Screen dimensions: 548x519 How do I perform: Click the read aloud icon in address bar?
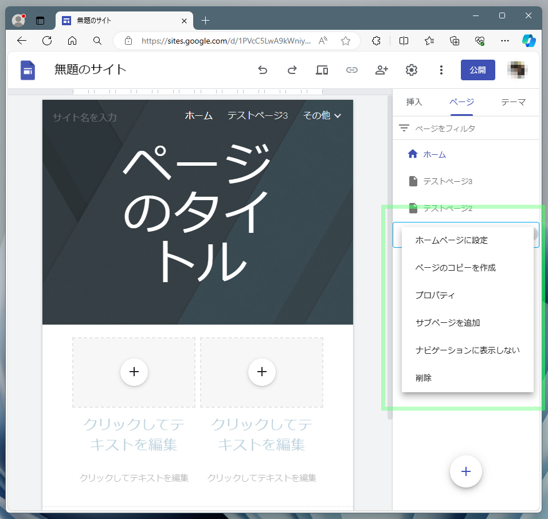(x=323, y=41)
